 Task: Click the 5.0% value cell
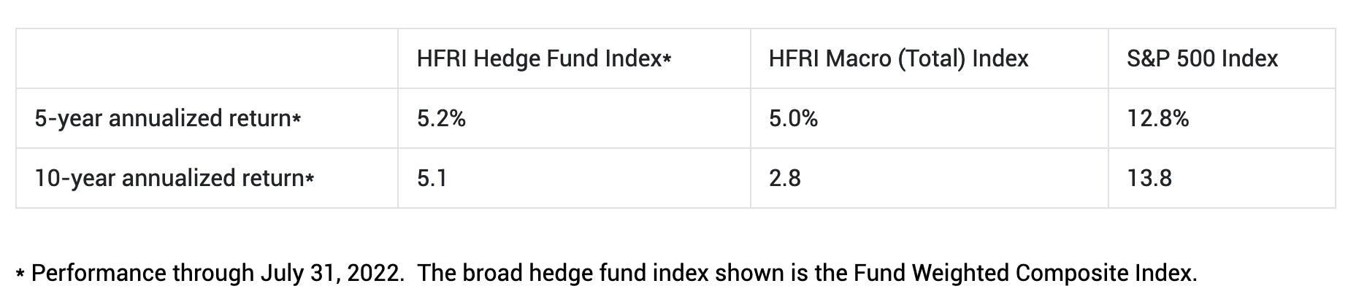(793, 118)
